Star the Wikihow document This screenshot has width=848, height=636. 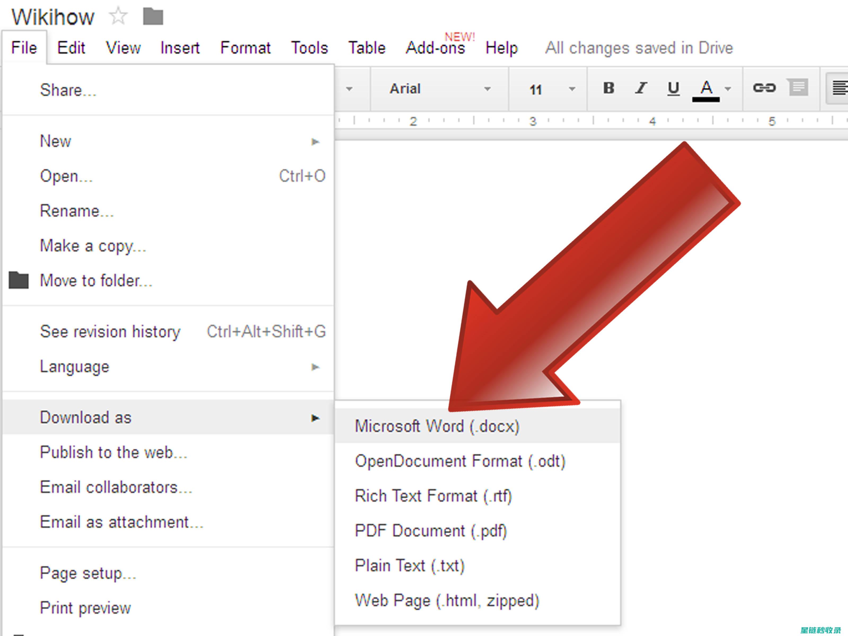[x=118, y=16]
